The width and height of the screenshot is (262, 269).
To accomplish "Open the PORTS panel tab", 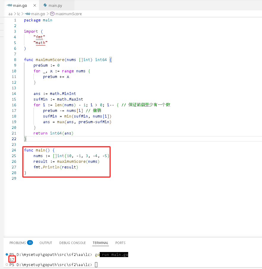I will [120, 243].
